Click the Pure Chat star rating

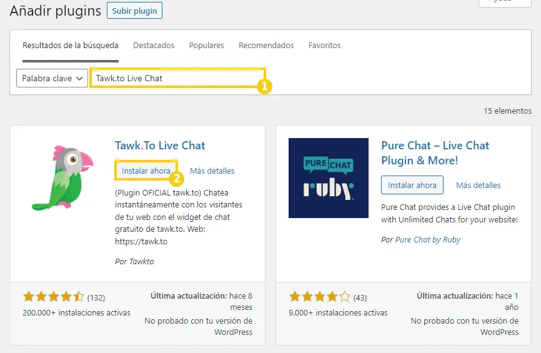point(319,296)
